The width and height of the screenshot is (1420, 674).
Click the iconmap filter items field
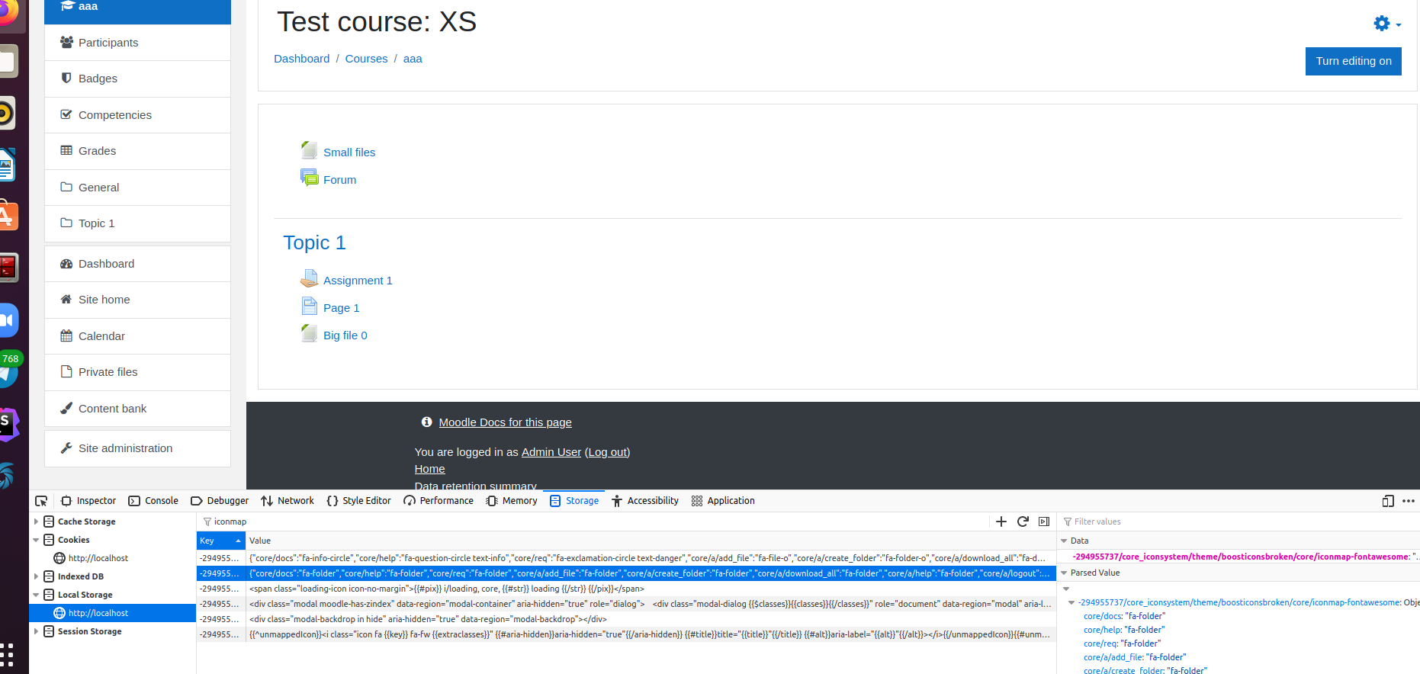pos(593,522)
